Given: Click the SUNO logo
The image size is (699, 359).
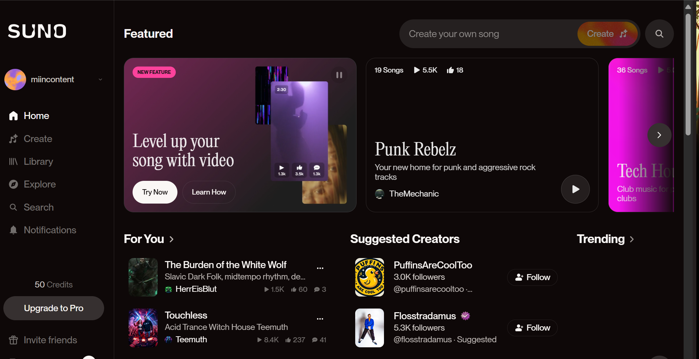Looking at the screenshot, I should [37, 31].
